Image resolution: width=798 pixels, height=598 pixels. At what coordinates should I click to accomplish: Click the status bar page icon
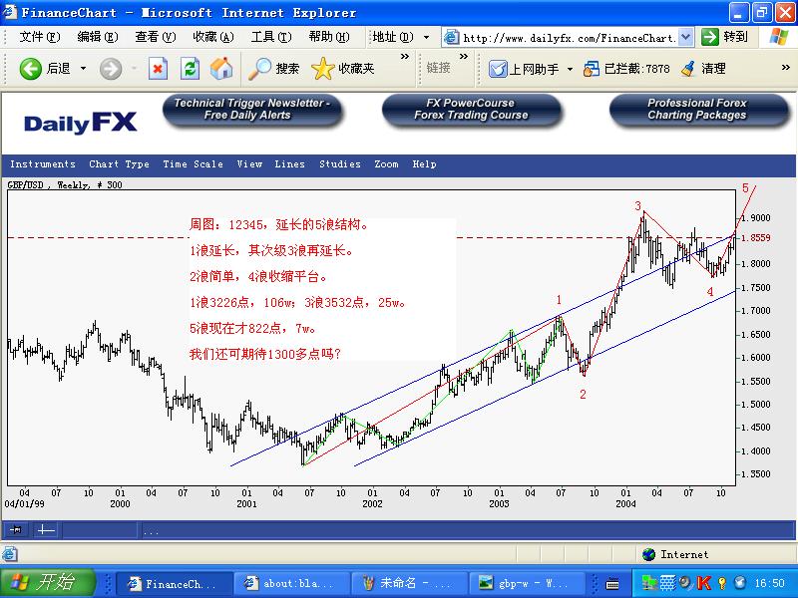tap(10, 554)
